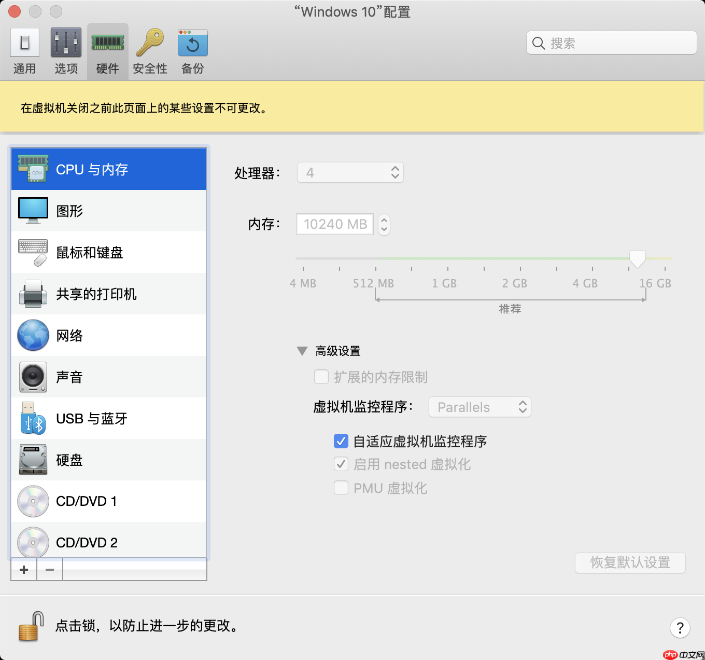Open the 备份 settings page
The height and width of the screenshot is (660, 705).
(192, 50)
